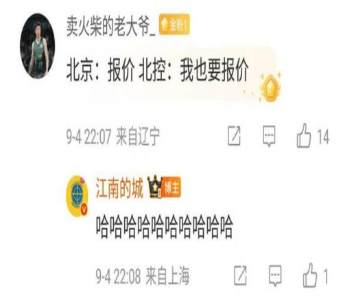This screenshot has width=343, height=302.
Task: Tap the 14 like count
Action: tap(323, 137)
